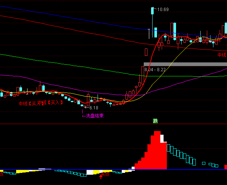Click the green 跌 signal badge
Viewport: 227px width, 185px height.
point(155,121)
